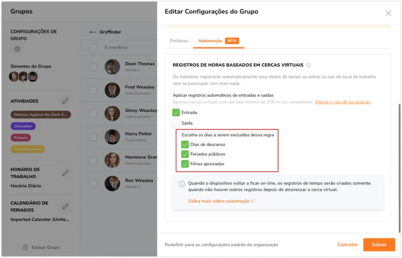Click the group settings gear icon
The height and width of the screenshot is (258, 402).
pos(17,49)
